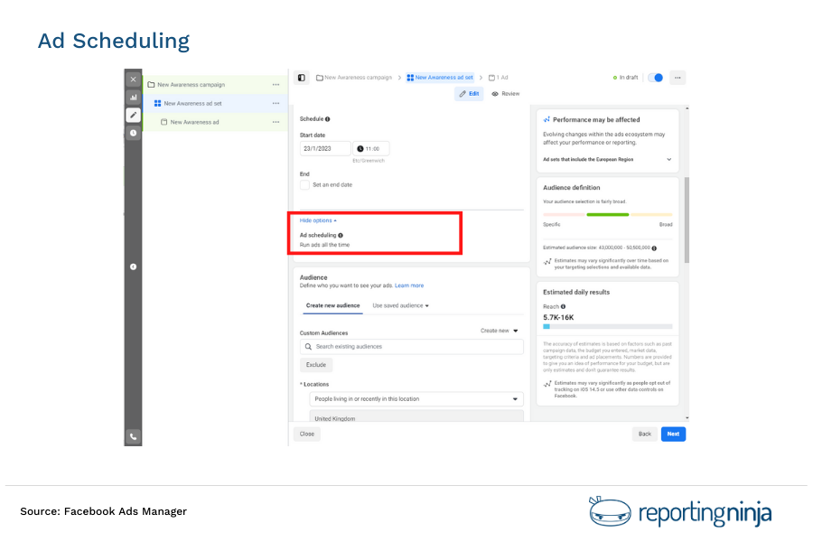Show estimated audience size info icon

coord(654,248)
